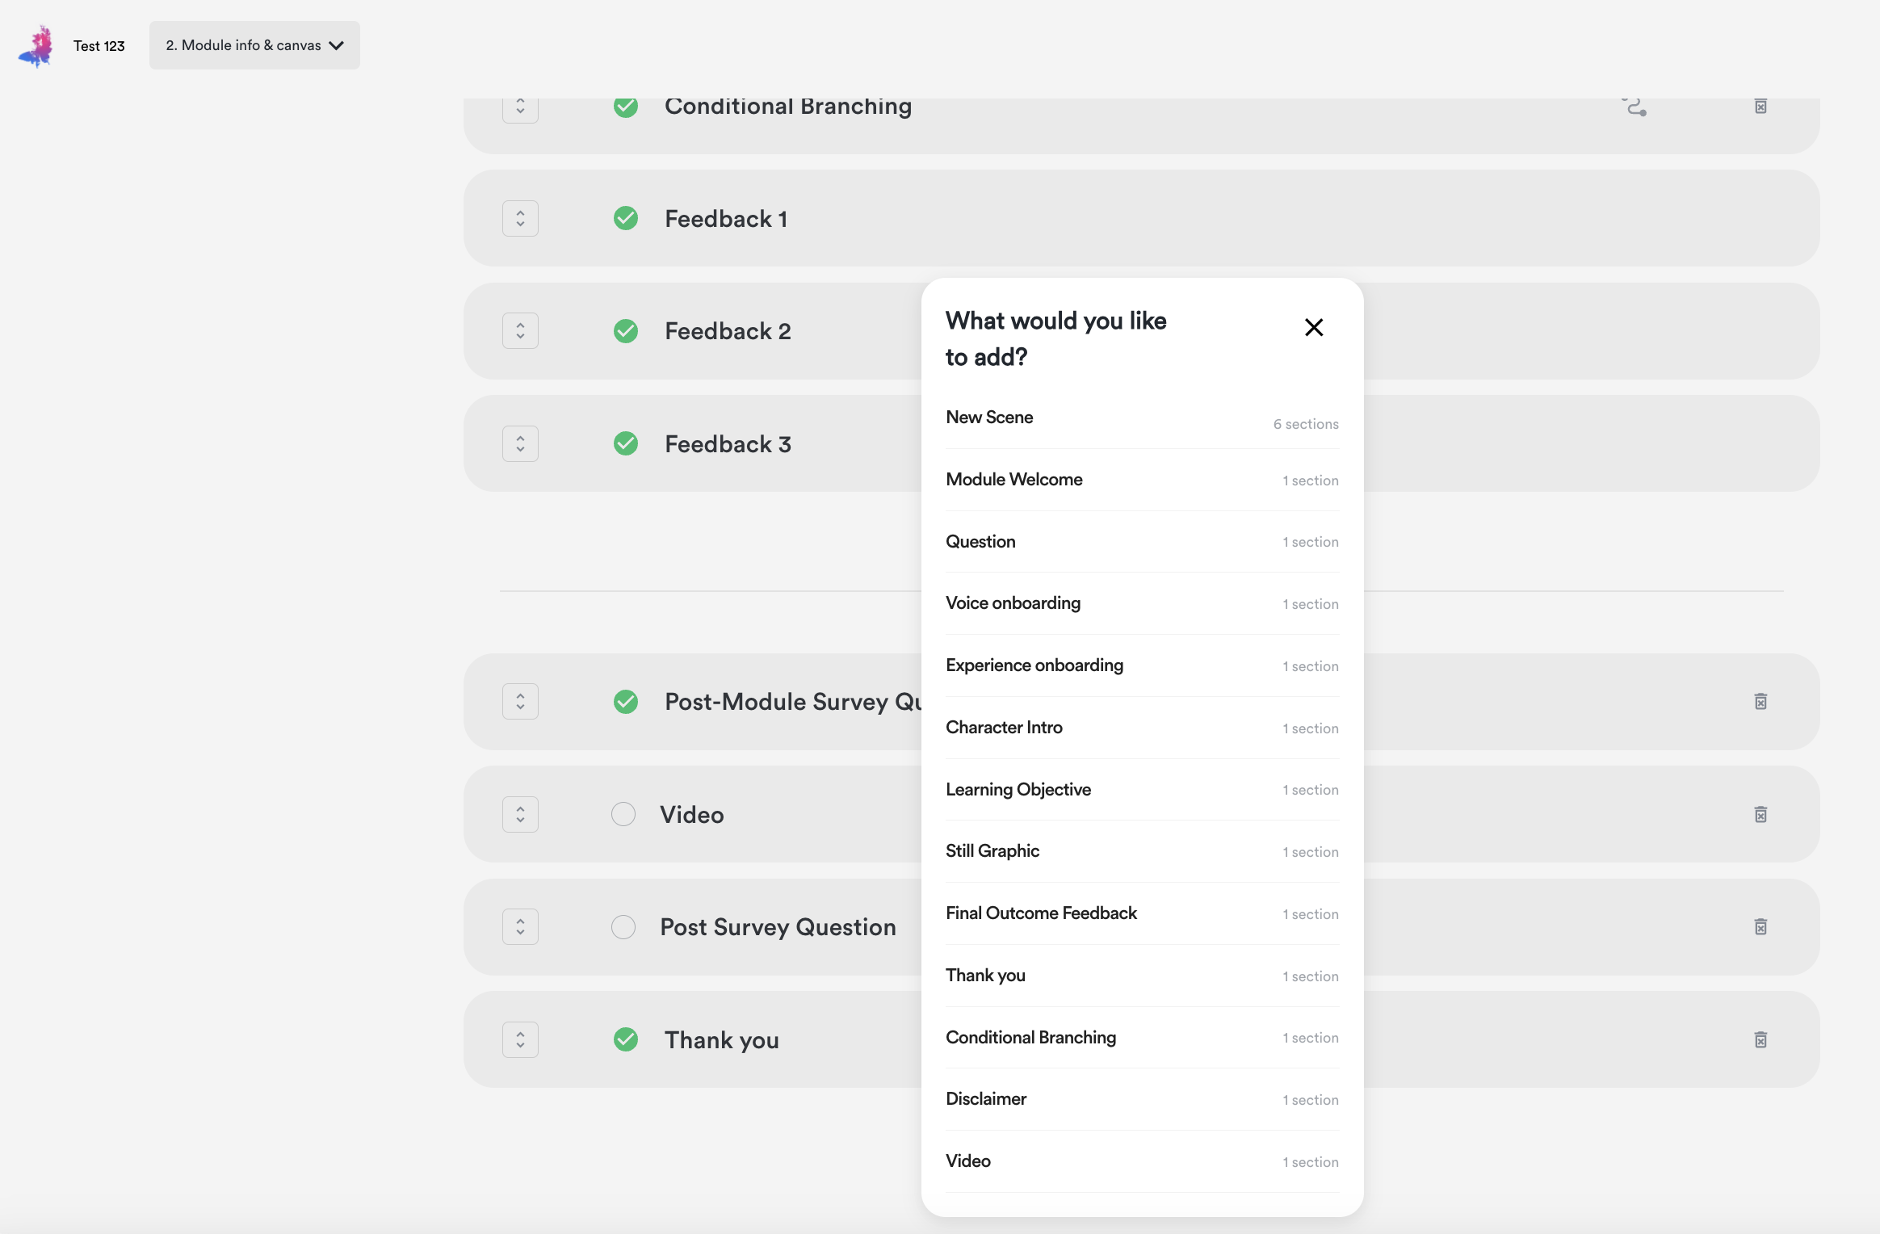Click trash icon for Post-Module Survey row
Viewport: 1880px width, 1234px height.
click(1760, 701)
